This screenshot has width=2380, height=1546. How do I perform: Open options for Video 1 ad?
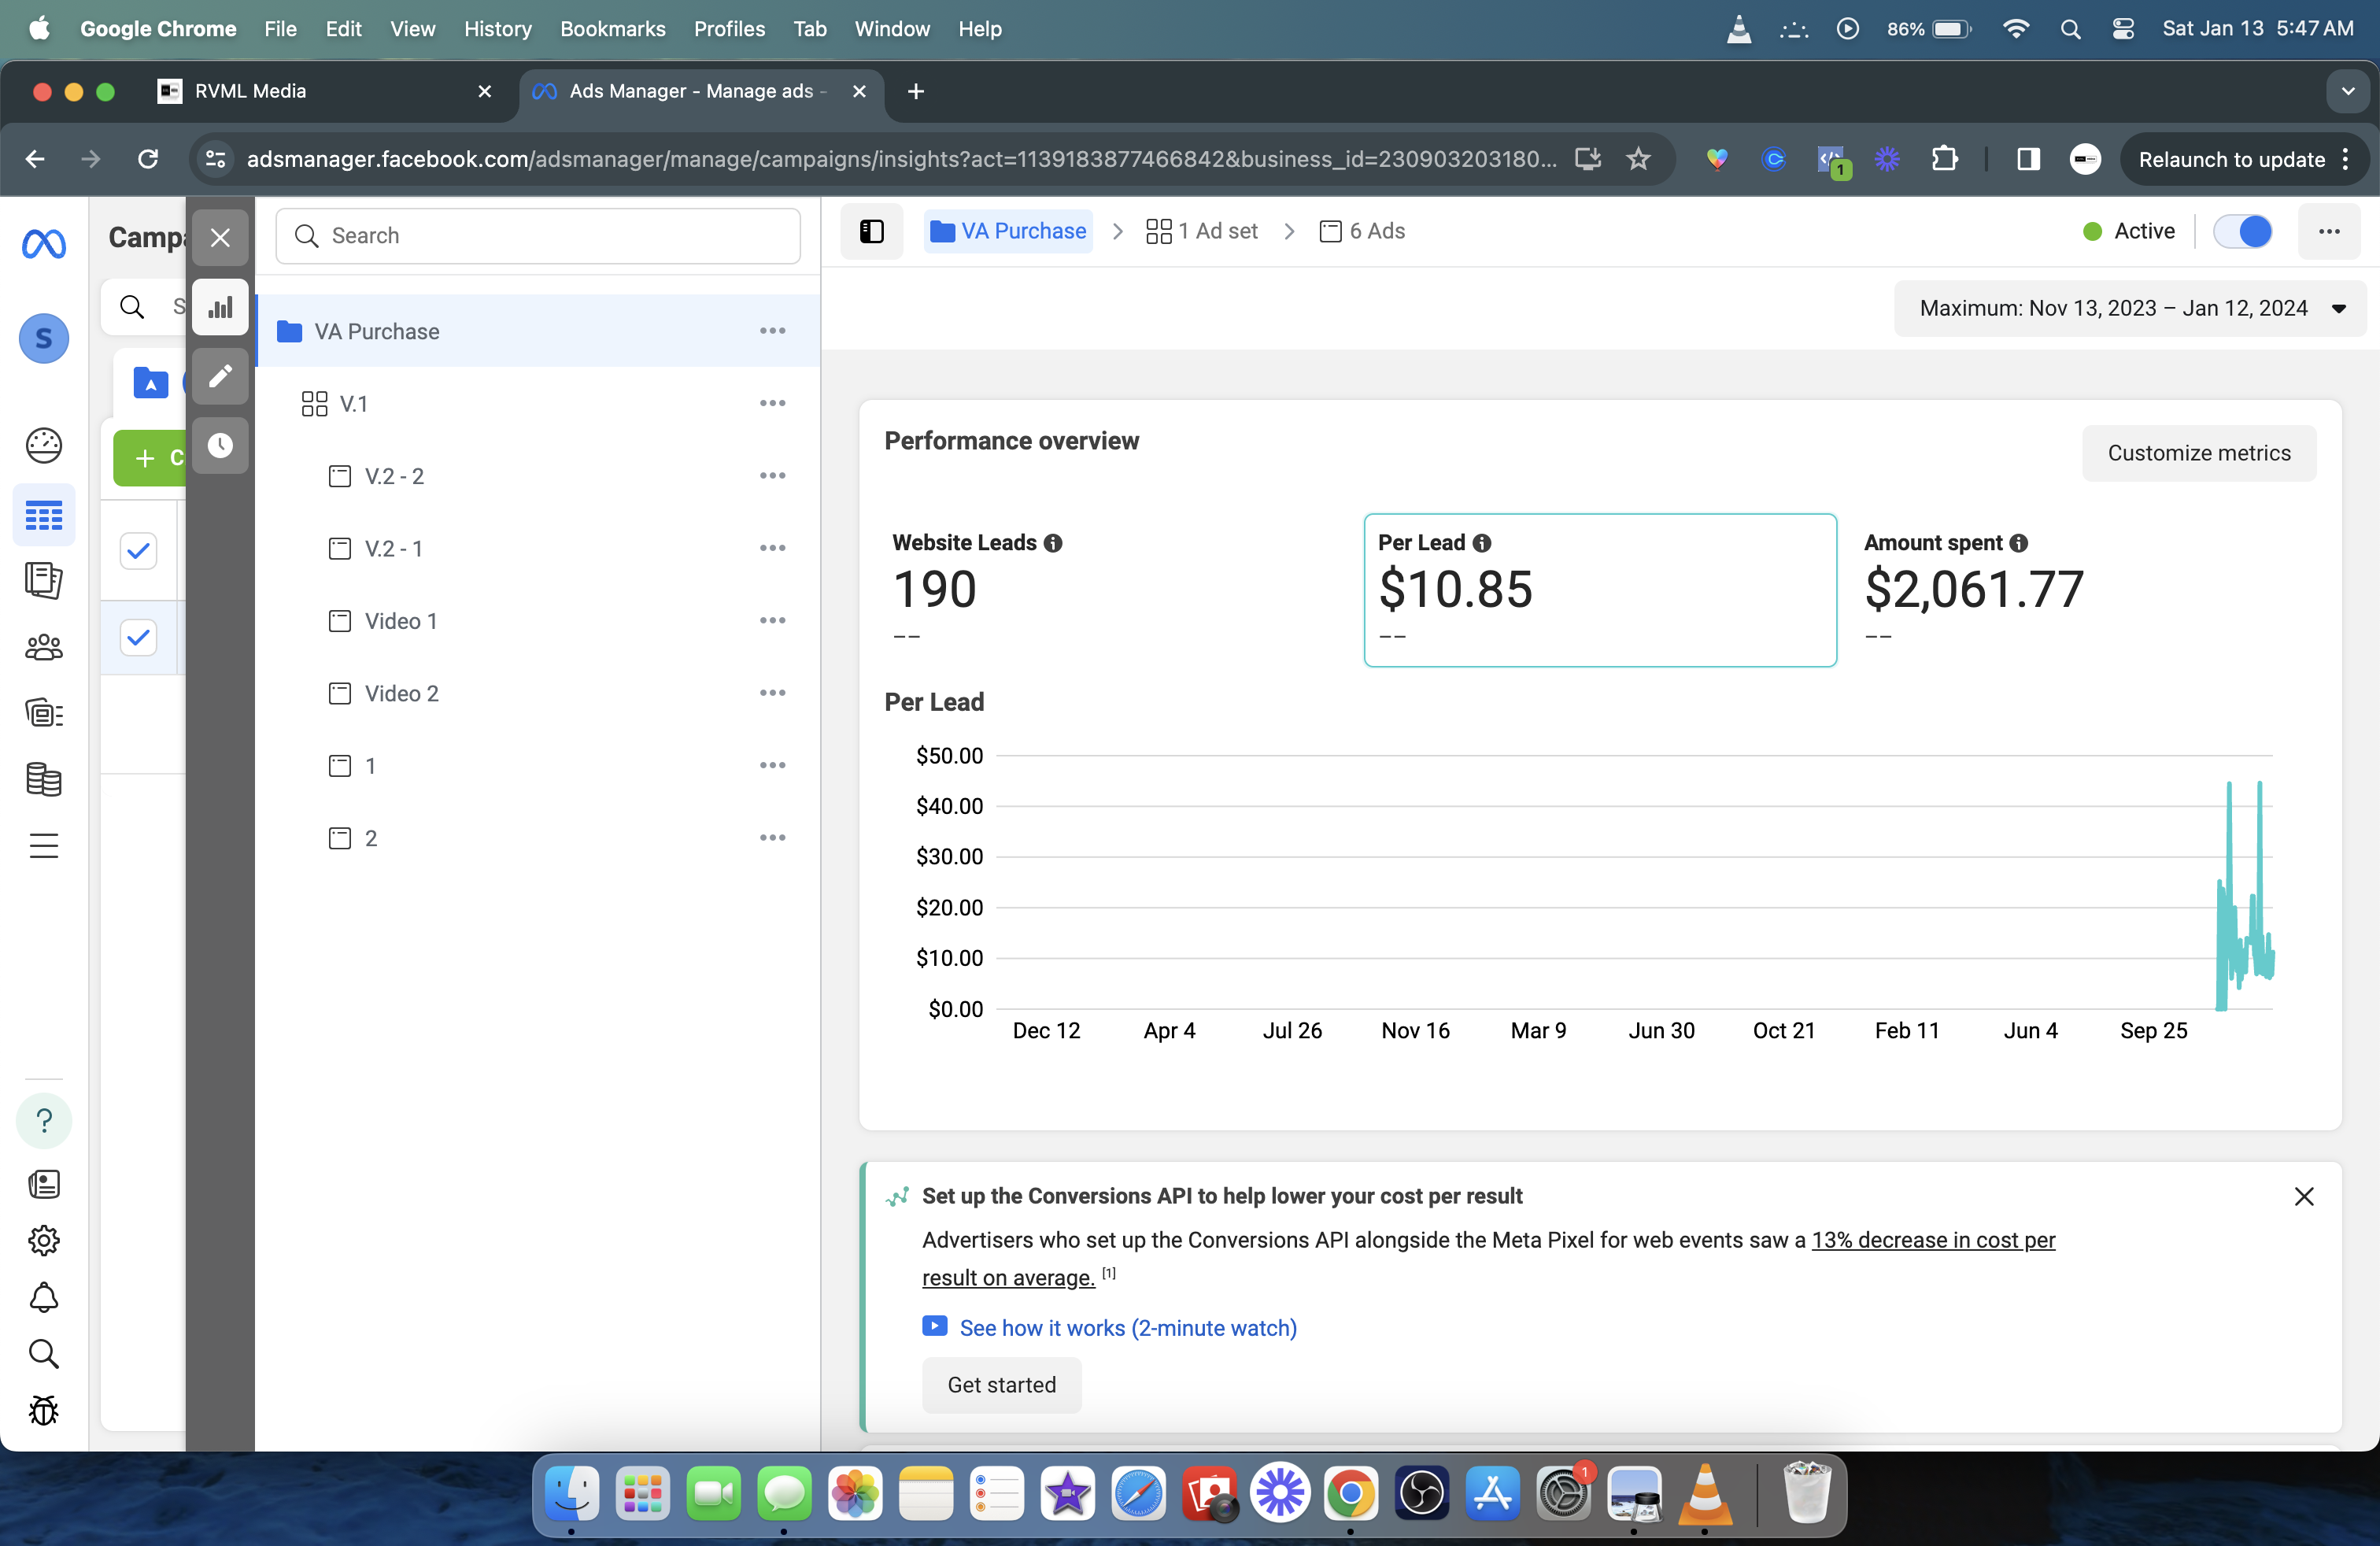pyautogui.click(x=772, y=620)
